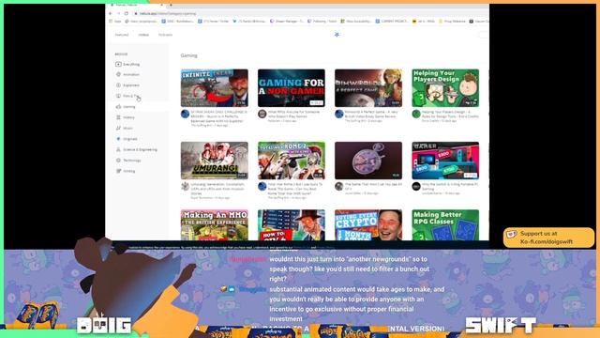Switch to the Featured tab in the top navigation
Screen dimensions: 600x338
[122, 35]
